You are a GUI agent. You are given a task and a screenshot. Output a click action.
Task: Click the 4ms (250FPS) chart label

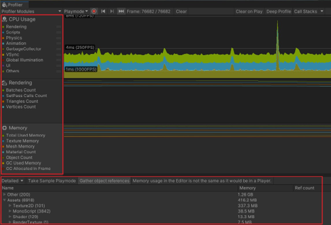tap(80, 48)
